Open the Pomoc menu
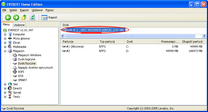The height and width of the screenshot is (112, 208). [x=50, y=10]
